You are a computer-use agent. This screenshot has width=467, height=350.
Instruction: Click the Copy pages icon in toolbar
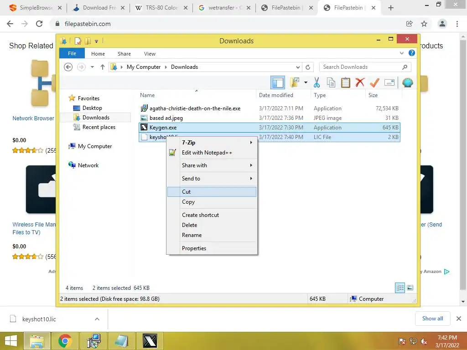pyautogui.click(x=331, y=82)
